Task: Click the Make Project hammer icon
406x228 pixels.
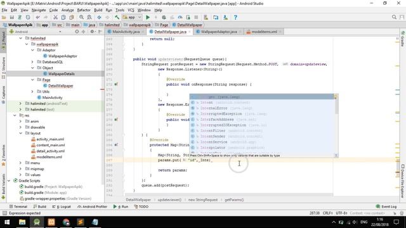Action: 117,17
